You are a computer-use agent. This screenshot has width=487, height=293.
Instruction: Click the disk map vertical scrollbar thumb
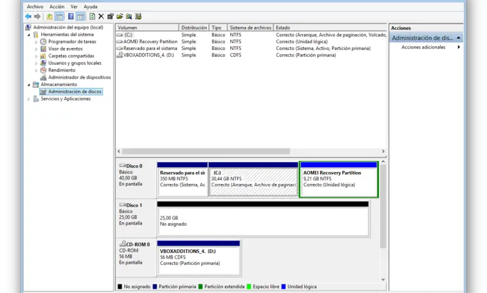383,206
